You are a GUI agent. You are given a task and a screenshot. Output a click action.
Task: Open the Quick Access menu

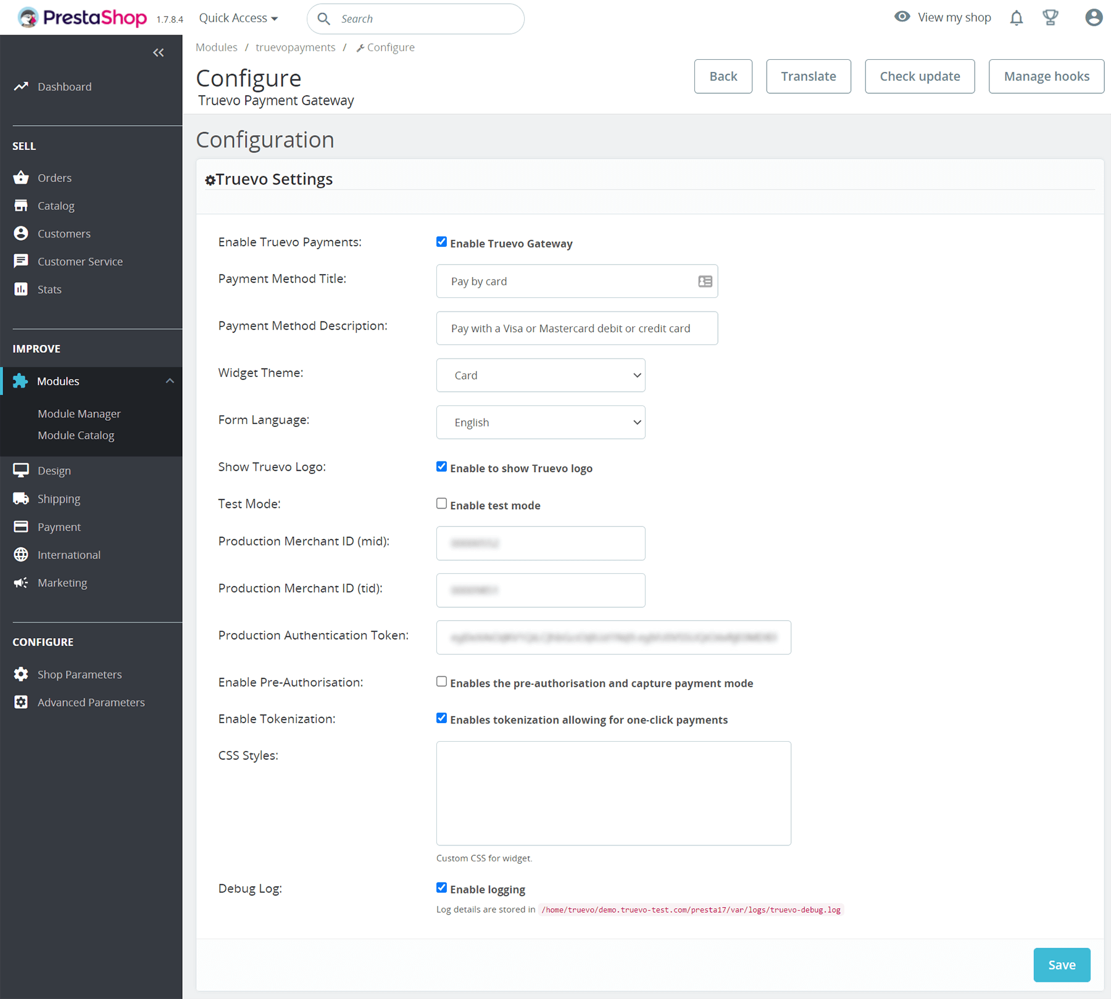[237, 18]
